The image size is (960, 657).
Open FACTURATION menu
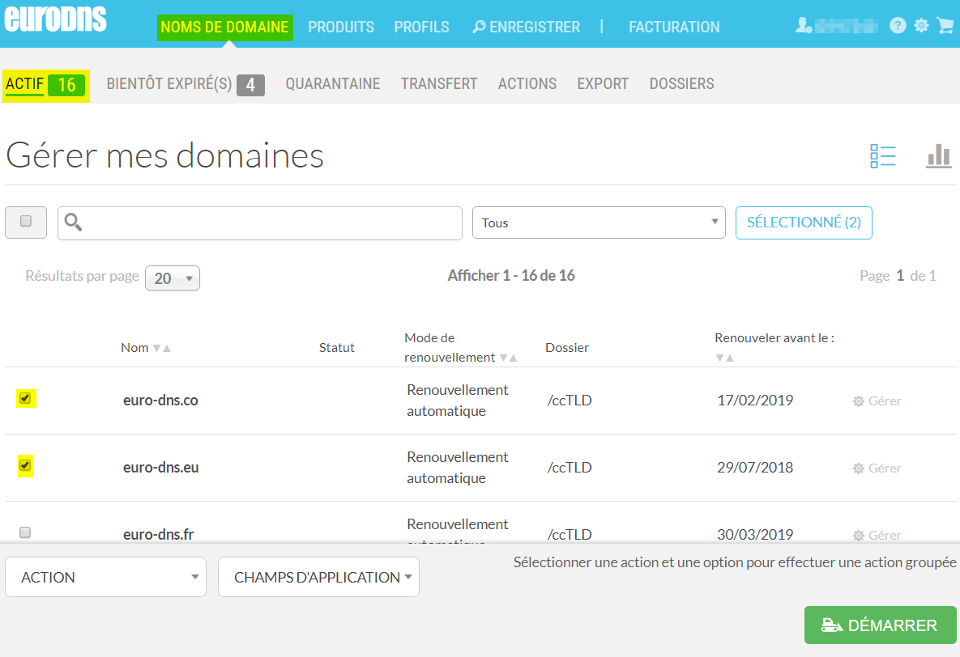pos(674,28)
